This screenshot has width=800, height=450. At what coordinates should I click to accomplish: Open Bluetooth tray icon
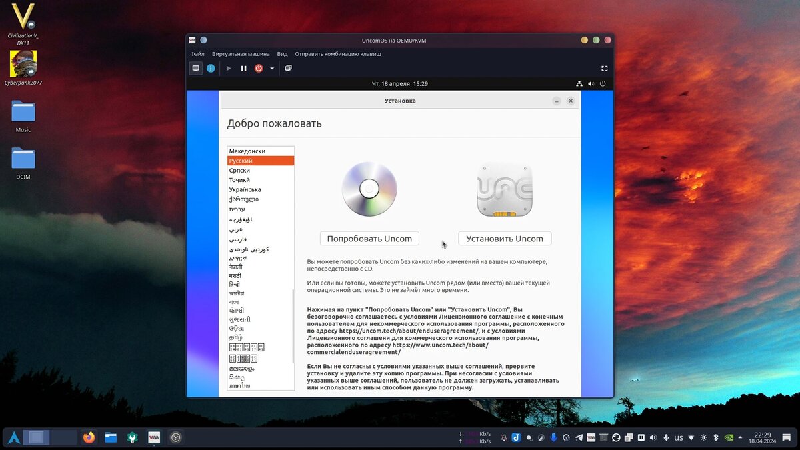(x=716, y=438)
